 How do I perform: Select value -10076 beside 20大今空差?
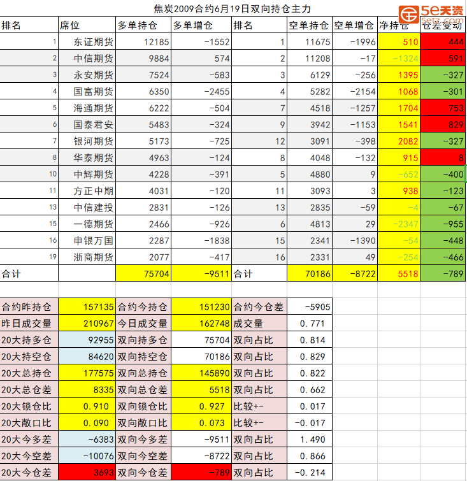(x=87, y=456)
